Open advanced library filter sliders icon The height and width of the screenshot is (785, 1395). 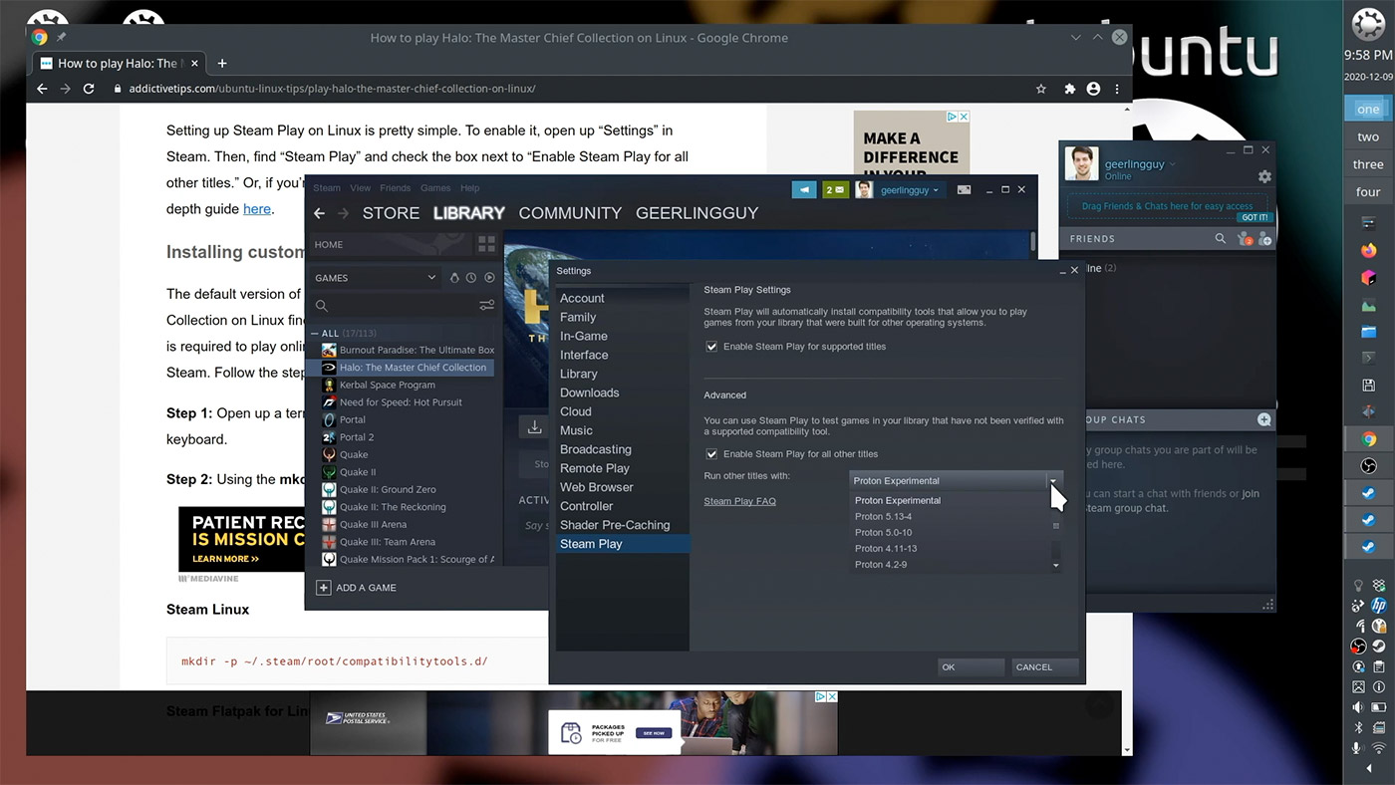tap(486, 306)
